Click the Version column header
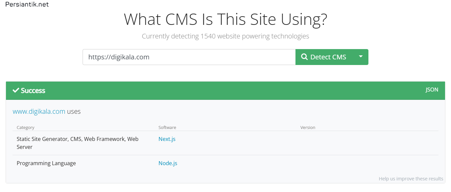The height and width of the screenshot is (192, 451). tap(308, 127)
